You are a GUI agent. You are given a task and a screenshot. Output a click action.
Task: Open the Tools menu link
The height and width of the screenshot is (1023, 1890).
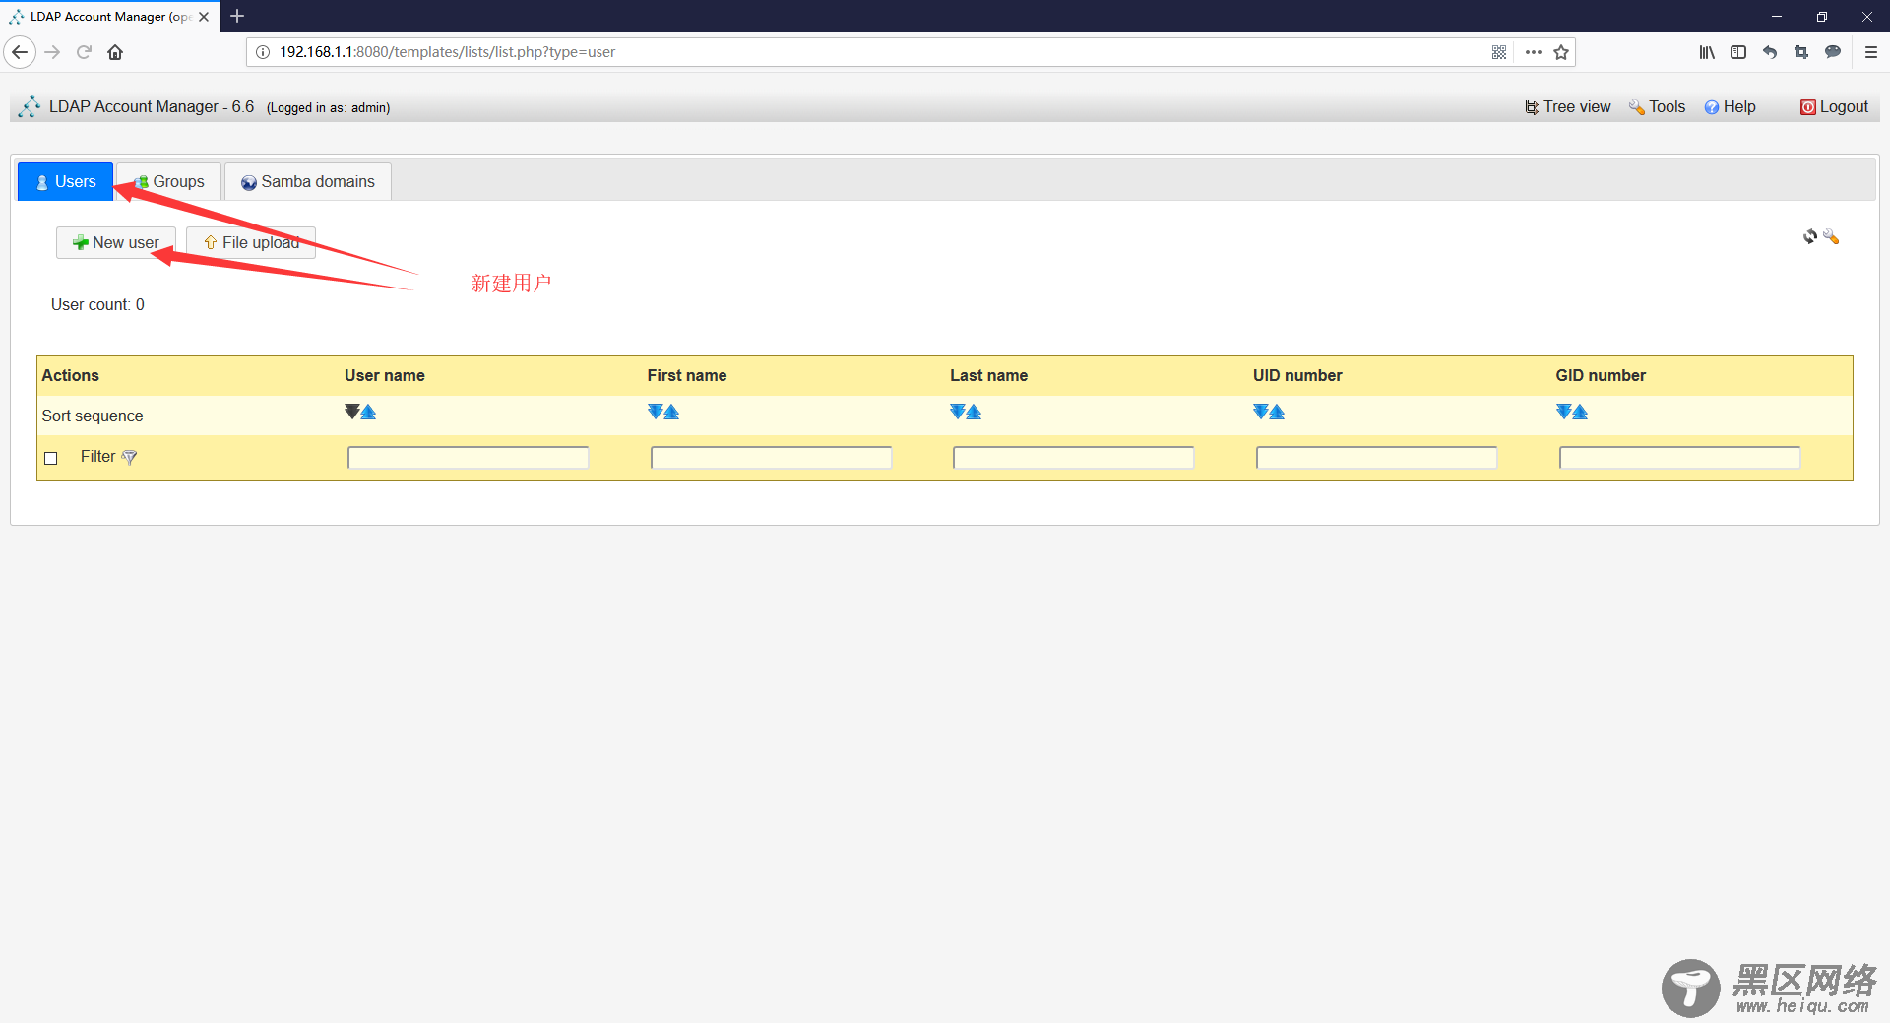point(1657,107)
